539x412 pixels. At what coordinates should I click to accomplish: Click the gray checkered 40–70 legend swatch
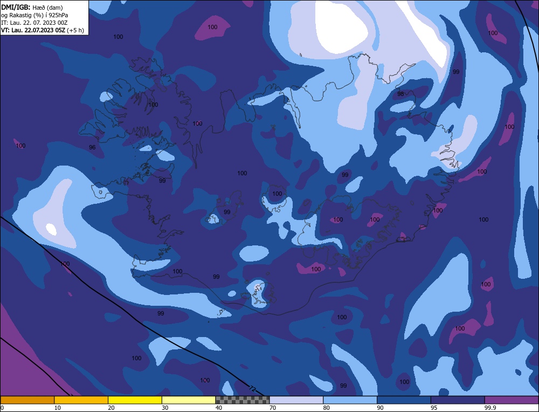coord(243,400)
